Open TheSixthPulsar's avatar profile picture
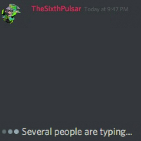Image resolution: width=141 pixels, height=141 pixels. [x=11, y=13]
